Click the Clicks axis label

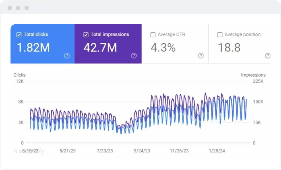pyautogui.click(x=19, y=75)
